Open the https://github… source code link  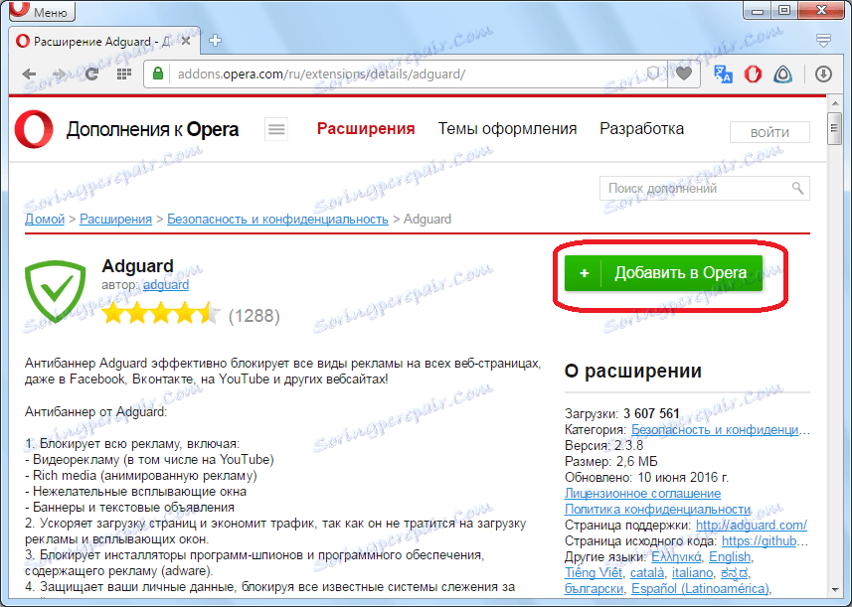(x=766, y=540)
